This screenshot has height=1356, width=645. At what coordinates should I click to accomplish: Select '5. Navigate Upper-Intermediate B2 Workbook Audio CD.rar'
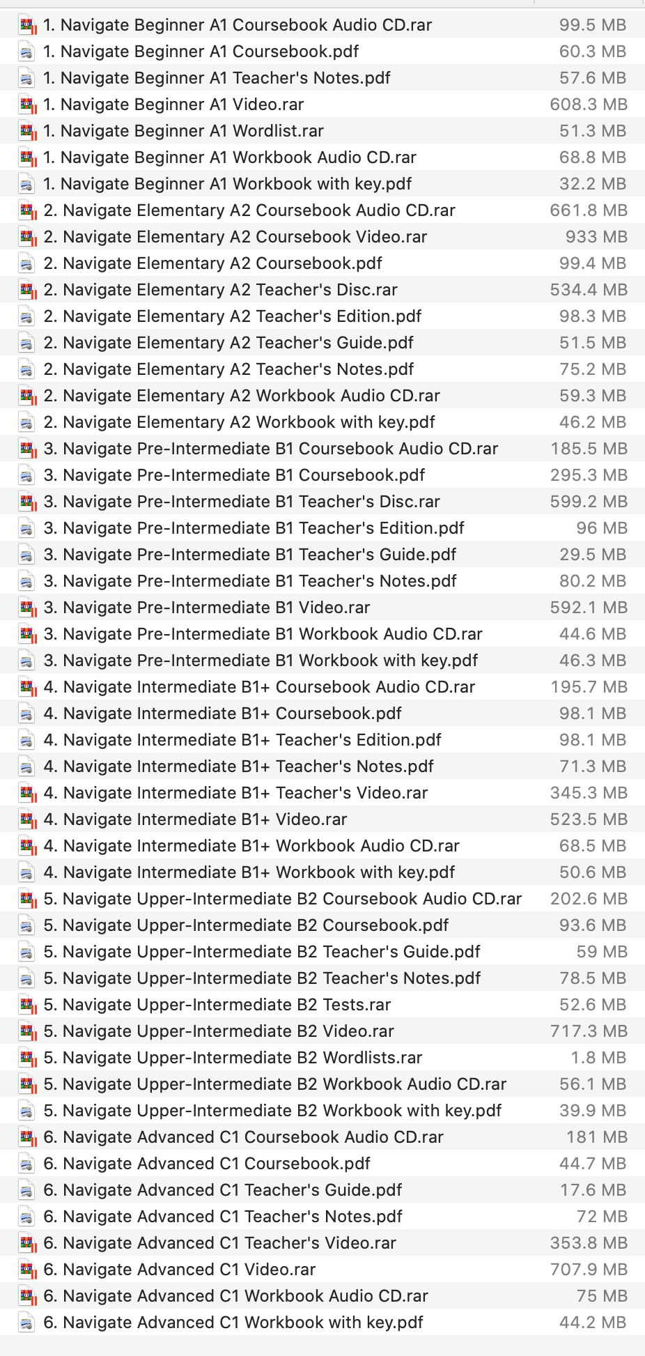(x=275, y=1084)
